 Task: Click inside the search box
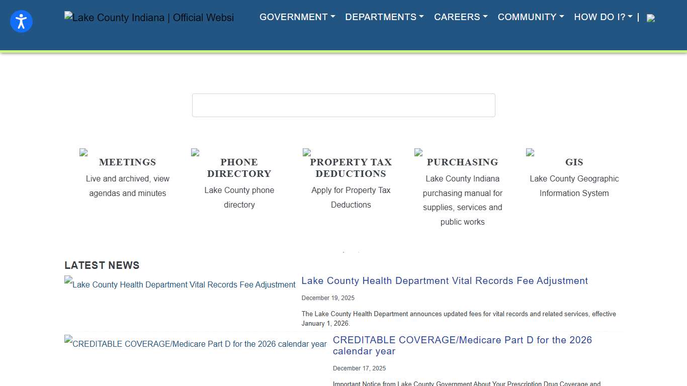[x=343, y=105]
